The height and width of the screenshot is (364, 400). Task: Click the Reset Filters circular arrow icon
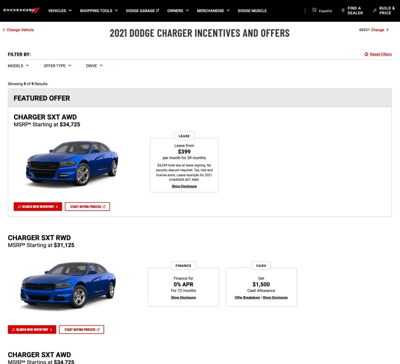click(366, 54)
